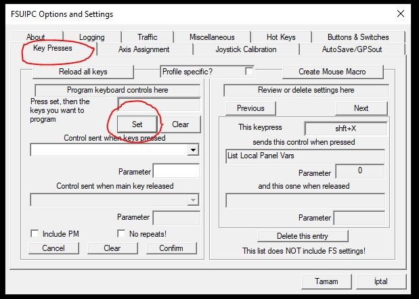Screen dimensions: 419x299
Task: Close the FSUIPC Options window
Action: pos(401,14)
